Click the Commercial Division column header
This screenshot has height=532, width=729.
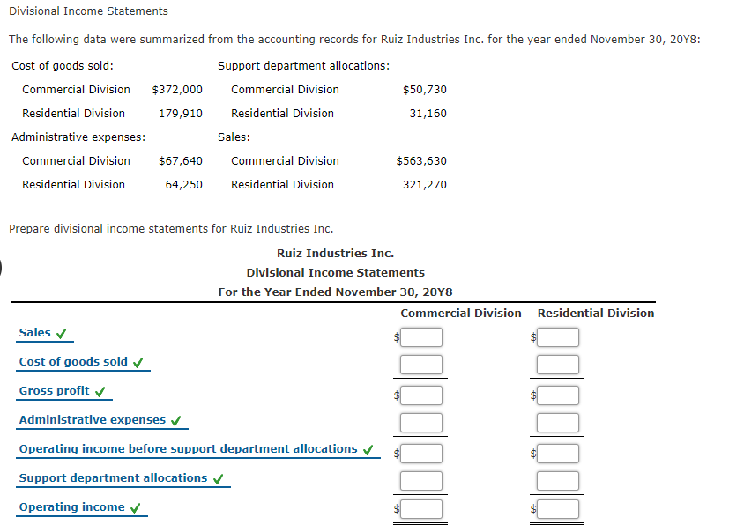pyautogui.click(x=460, y=313)
